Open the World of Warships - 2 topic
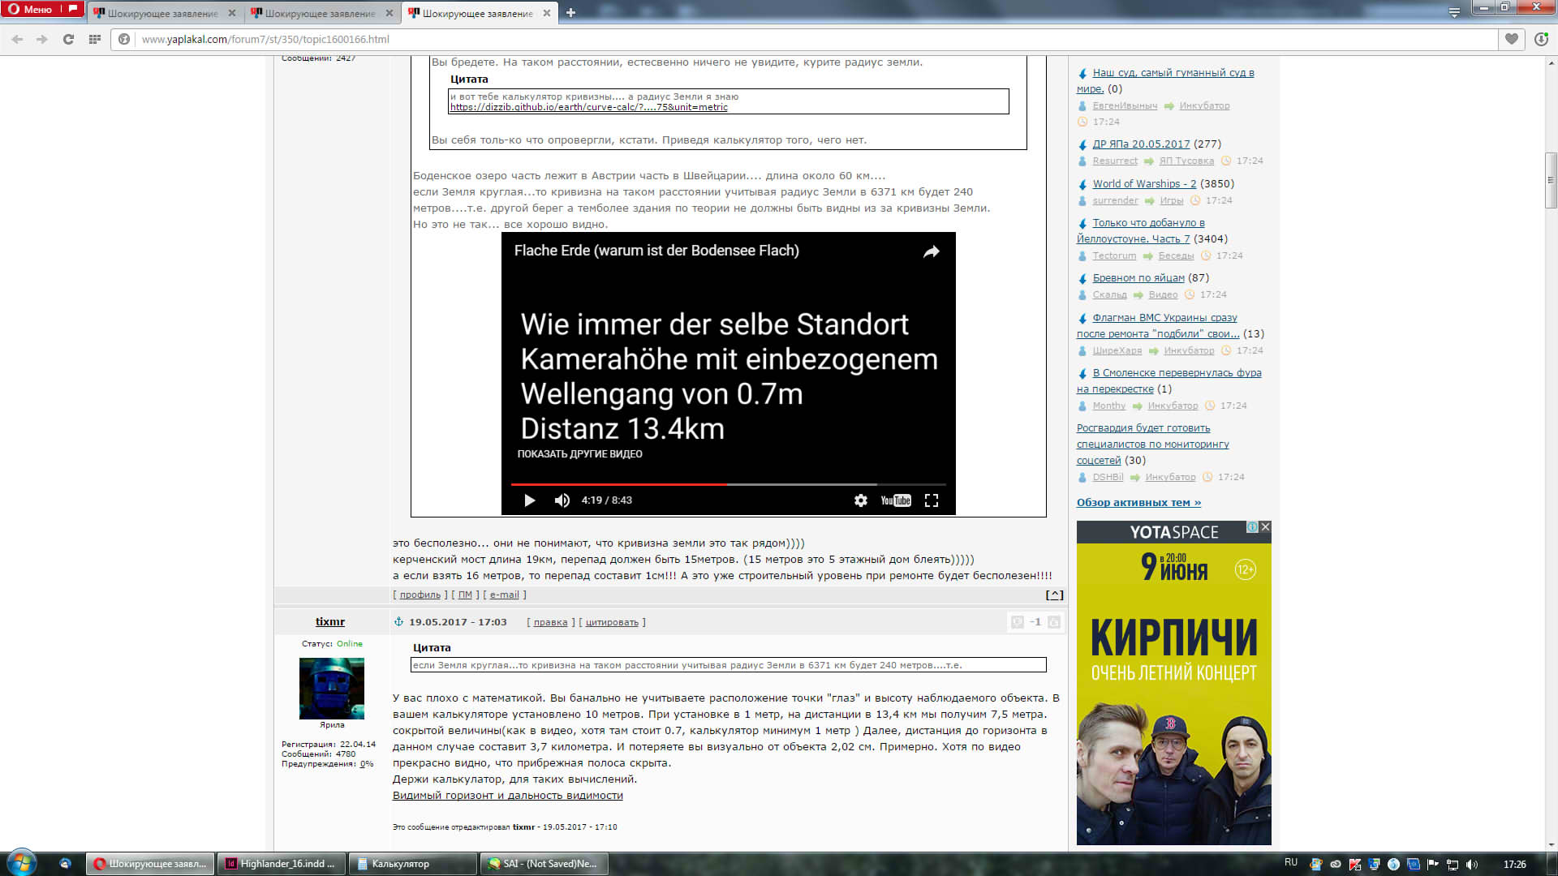Viewport: 1558px width, 876px height. (1144, 184)
